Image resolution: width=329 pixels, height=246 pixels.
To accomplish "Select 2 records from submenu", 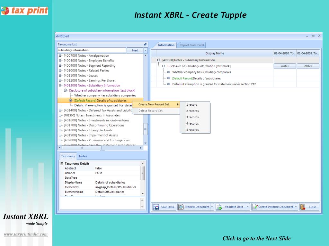I will pos(195,111).
